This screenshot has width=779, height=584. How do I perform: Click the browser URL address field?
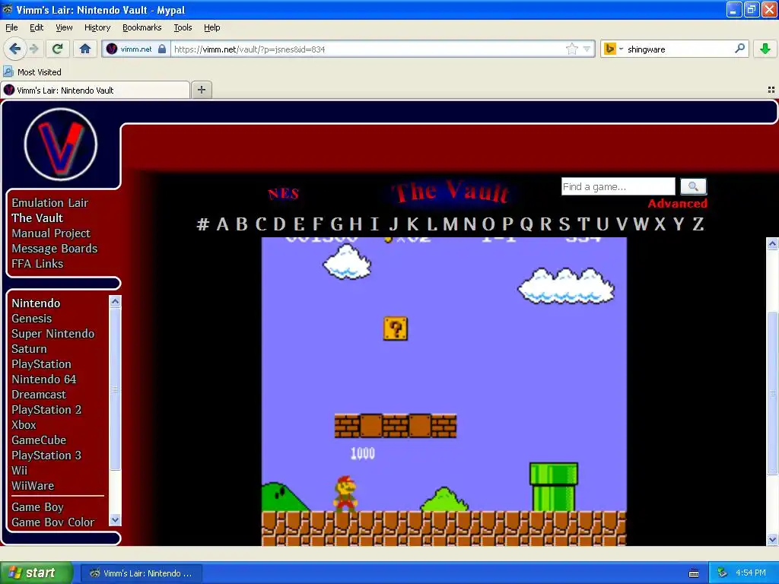367,49
